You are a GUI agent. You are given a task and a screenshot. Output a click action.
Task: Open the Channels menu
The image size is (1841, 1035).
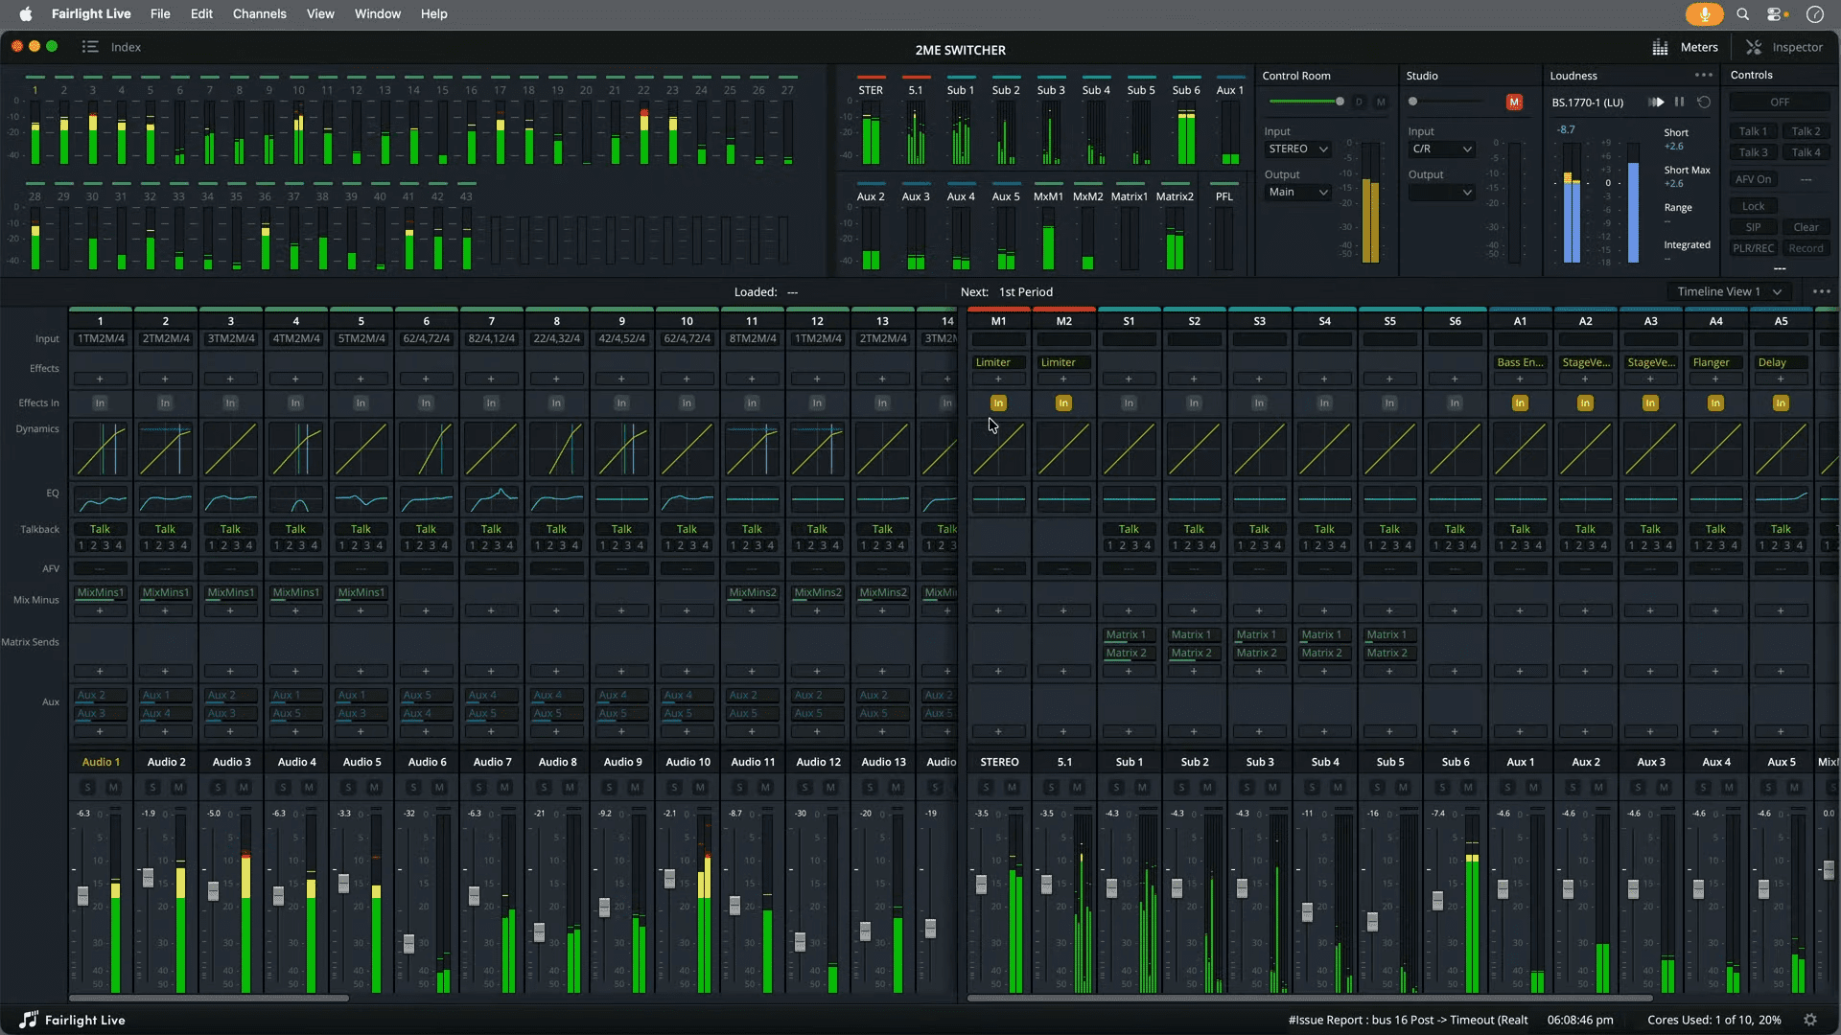(259, 14)
